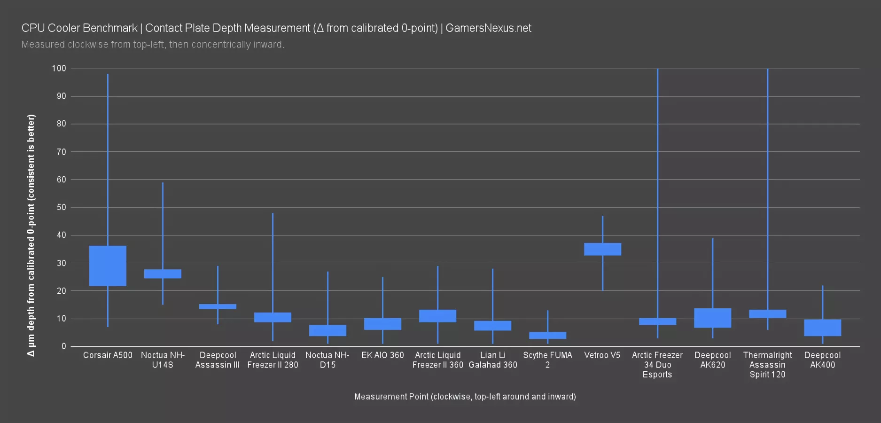Click the 50 tick label on the y-axis

click(61, 207)
